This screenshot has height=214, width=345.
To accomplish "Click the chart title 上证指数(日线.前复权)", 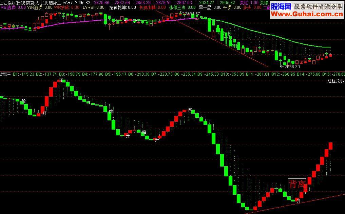I will point(20,3).
